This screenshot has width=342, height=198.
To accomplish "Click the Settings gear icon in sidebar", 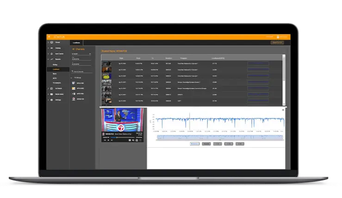I will point(52,99).
